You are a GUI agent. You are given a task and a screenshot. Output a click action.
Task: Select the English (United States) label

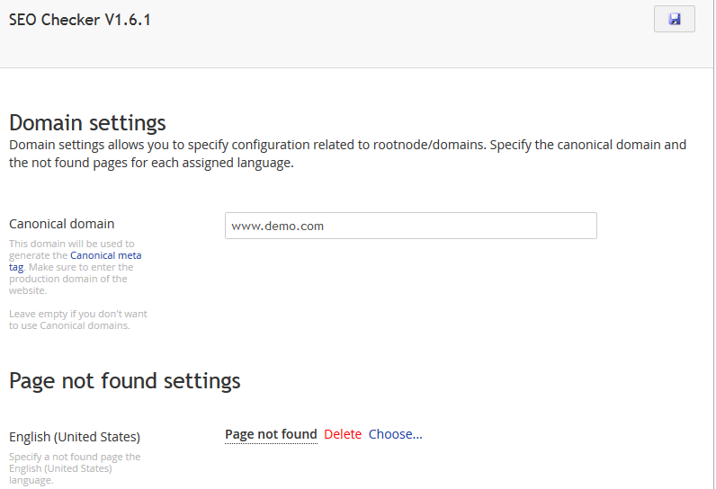tap(75, 437)
